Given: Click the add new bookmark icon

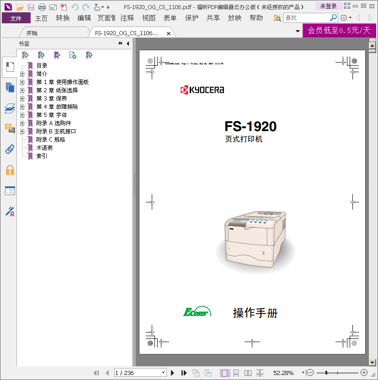Looking at the screenshot, I should [x=41, y=55].
